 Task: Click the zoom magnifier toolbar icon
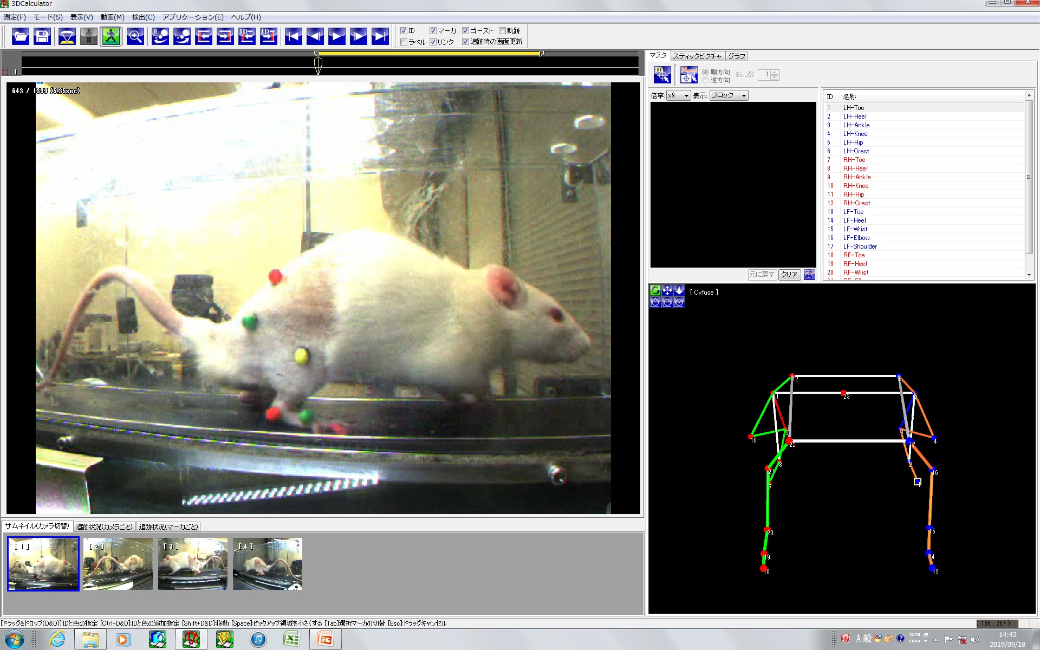[x=135, y=37]
